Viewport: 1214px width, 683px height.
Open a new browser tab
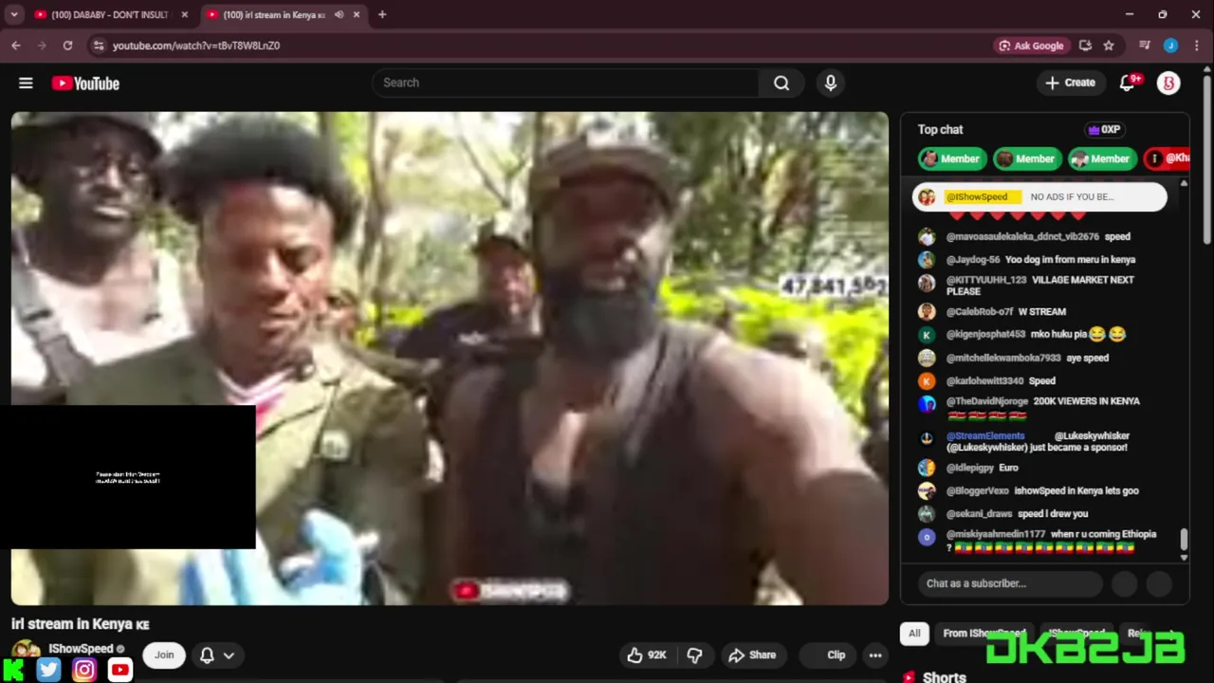pos(382,14)
